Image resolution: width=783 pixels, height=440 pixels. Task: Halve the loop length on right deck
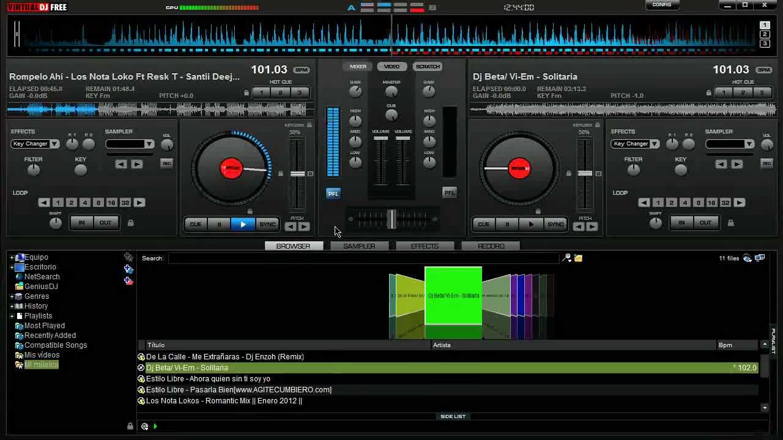coord(644,202)
